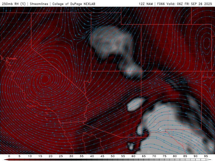Viewport: 215px width, 161px height.
Task: Click the "Streamlines" label in header
Action: (x=39, y=4)
